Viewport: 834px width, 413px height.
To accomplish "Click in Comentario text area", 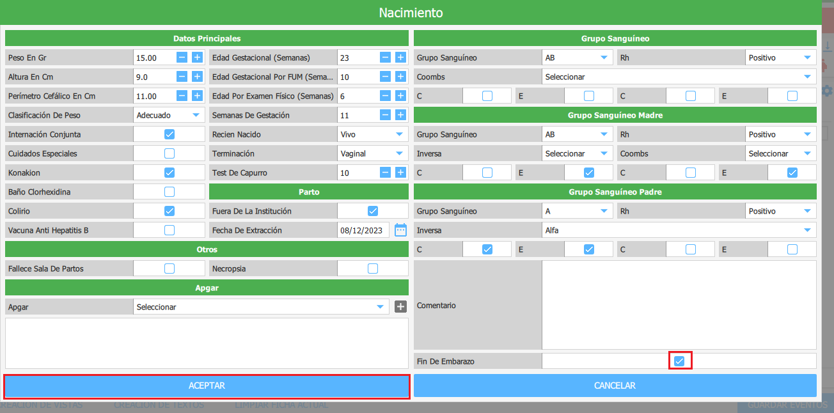I will click(x=679, y=305).
